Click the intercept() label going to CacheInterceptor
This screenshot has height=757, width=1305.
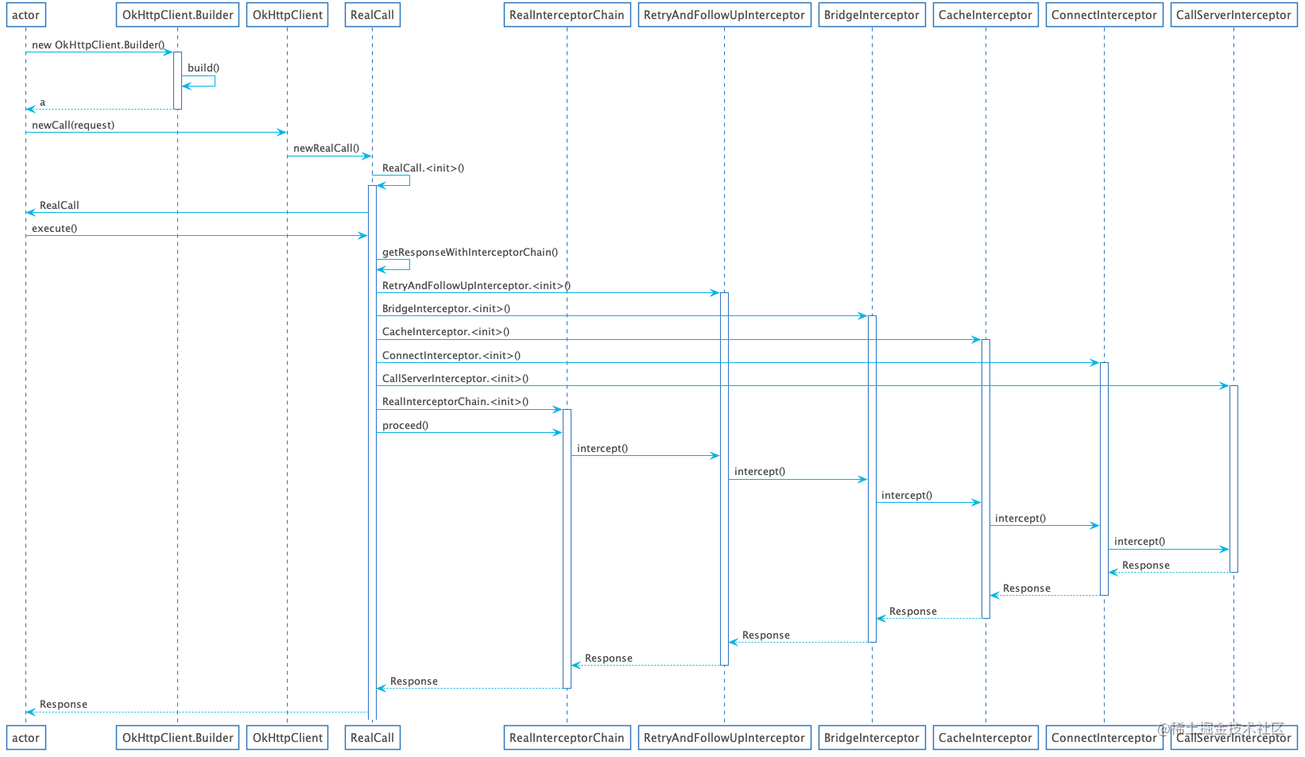click(x=907, y=496)
